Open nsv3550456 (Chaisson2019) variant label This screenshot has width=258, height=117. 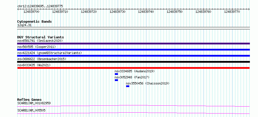(148, 83)
